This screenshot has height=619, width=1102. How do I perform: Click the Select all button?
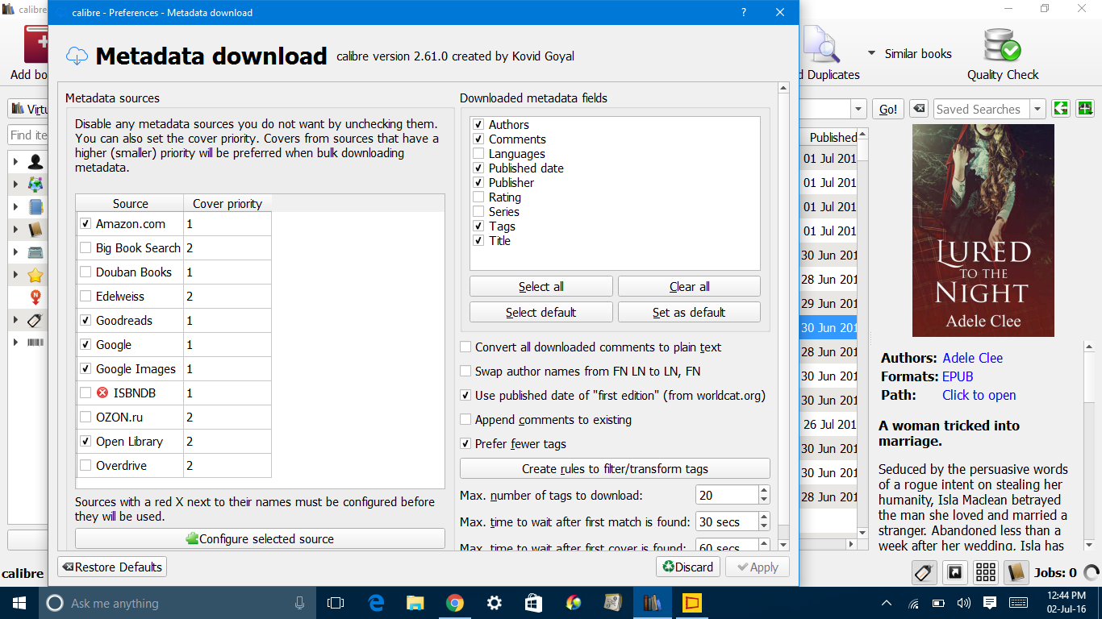pyautogui.click(x=541, y=286)
